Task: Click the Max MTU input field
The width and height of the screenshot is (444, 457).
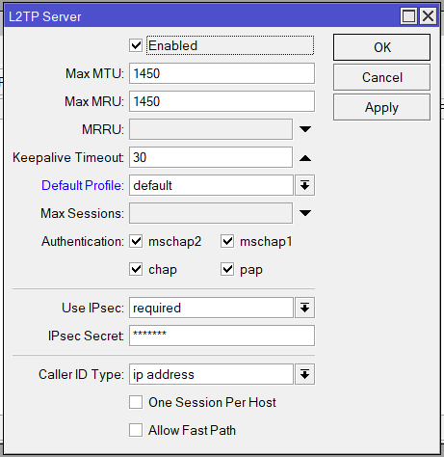Action: coord(222,73)
